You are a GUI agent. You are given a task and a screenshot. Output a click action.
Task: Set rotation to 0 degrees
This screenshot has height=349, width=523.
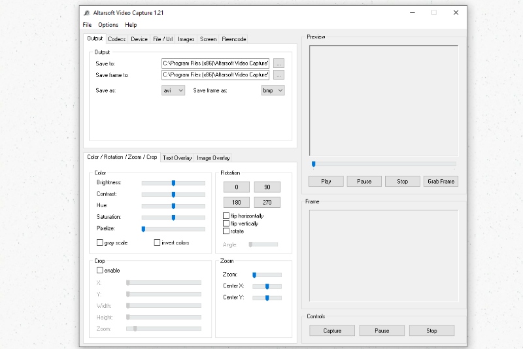tap(237, 187)
